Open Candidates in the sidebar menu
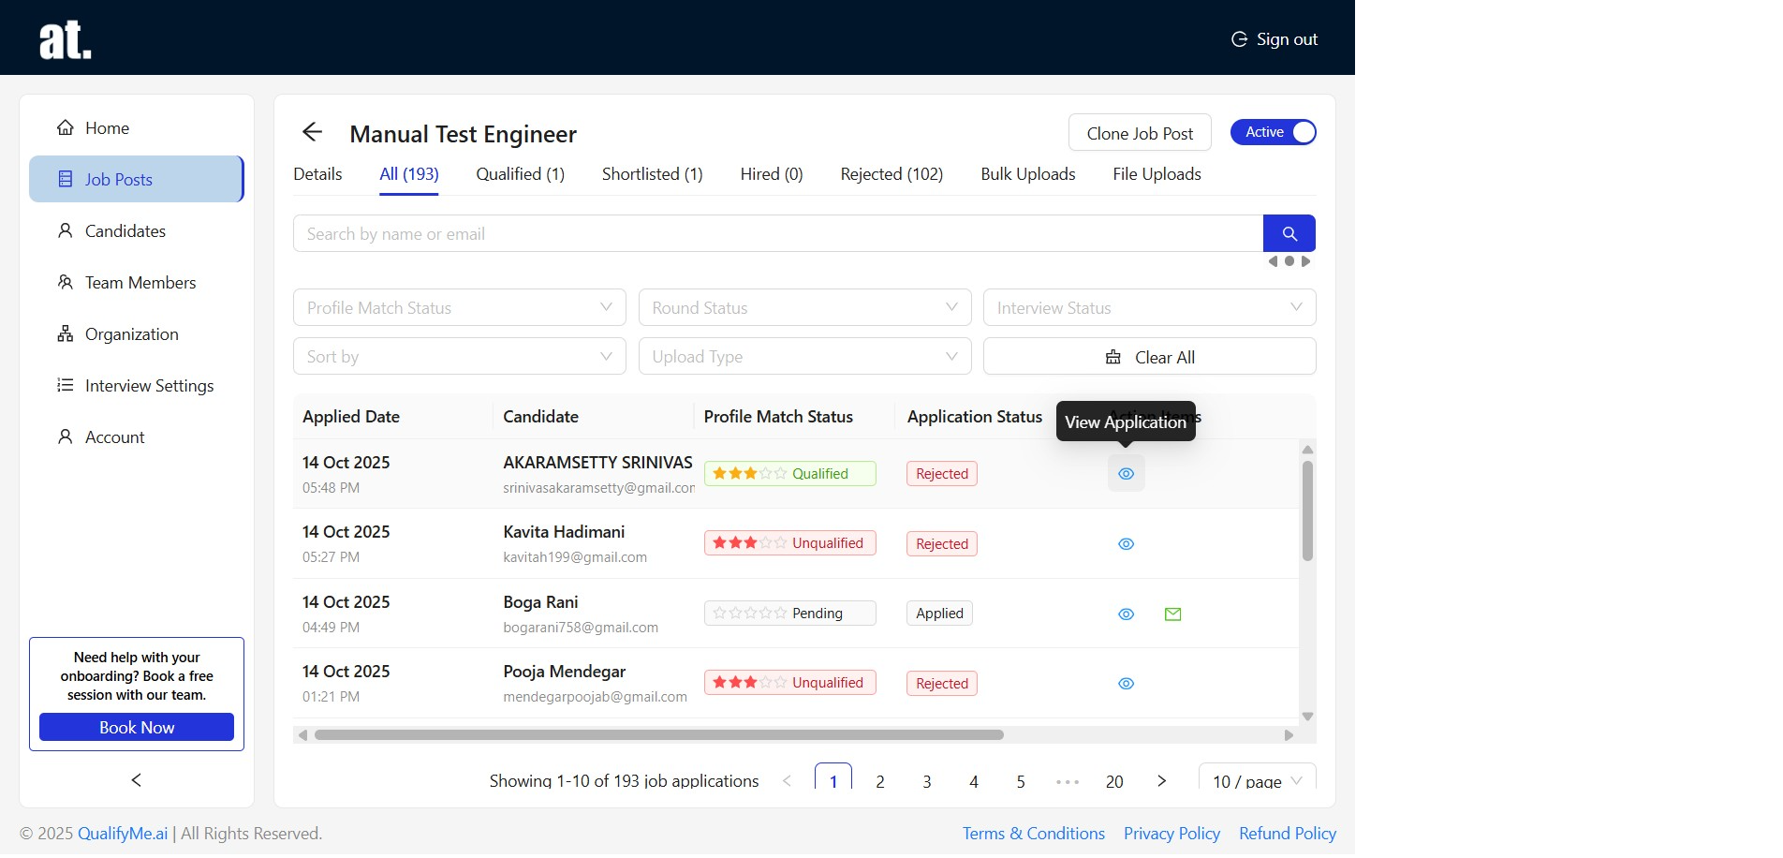This screenshot has height=858, width=1783. 125,231
